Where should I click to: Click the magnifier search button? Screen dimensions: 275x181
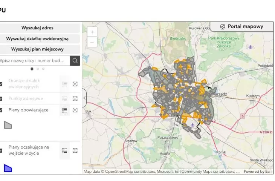(75, 61)
